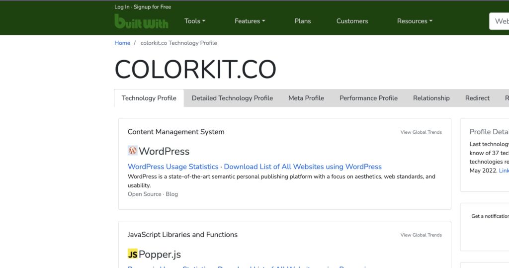Switch to Detailed Technology Profile tab
This screenshot has width=509, height=268.
tap(233, 98)
